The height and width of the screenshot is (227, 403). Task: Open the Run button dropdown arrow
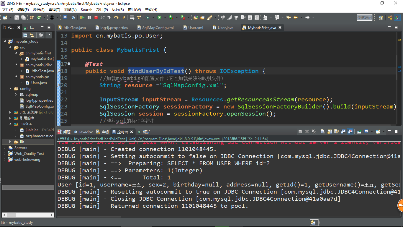click(x=165, y=17)
